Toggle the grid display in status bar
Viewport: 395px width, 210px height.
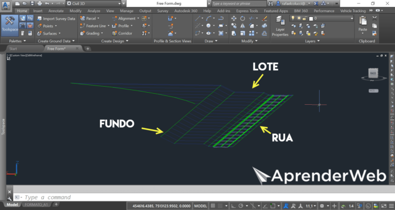[x=213, y=206]
